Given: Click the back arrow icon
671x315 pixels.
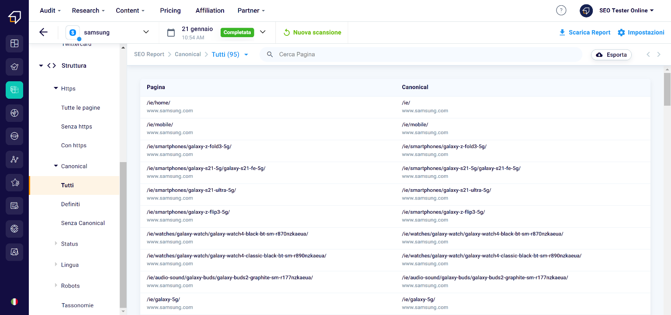Looking at the screenshot, I should (43, 32).
